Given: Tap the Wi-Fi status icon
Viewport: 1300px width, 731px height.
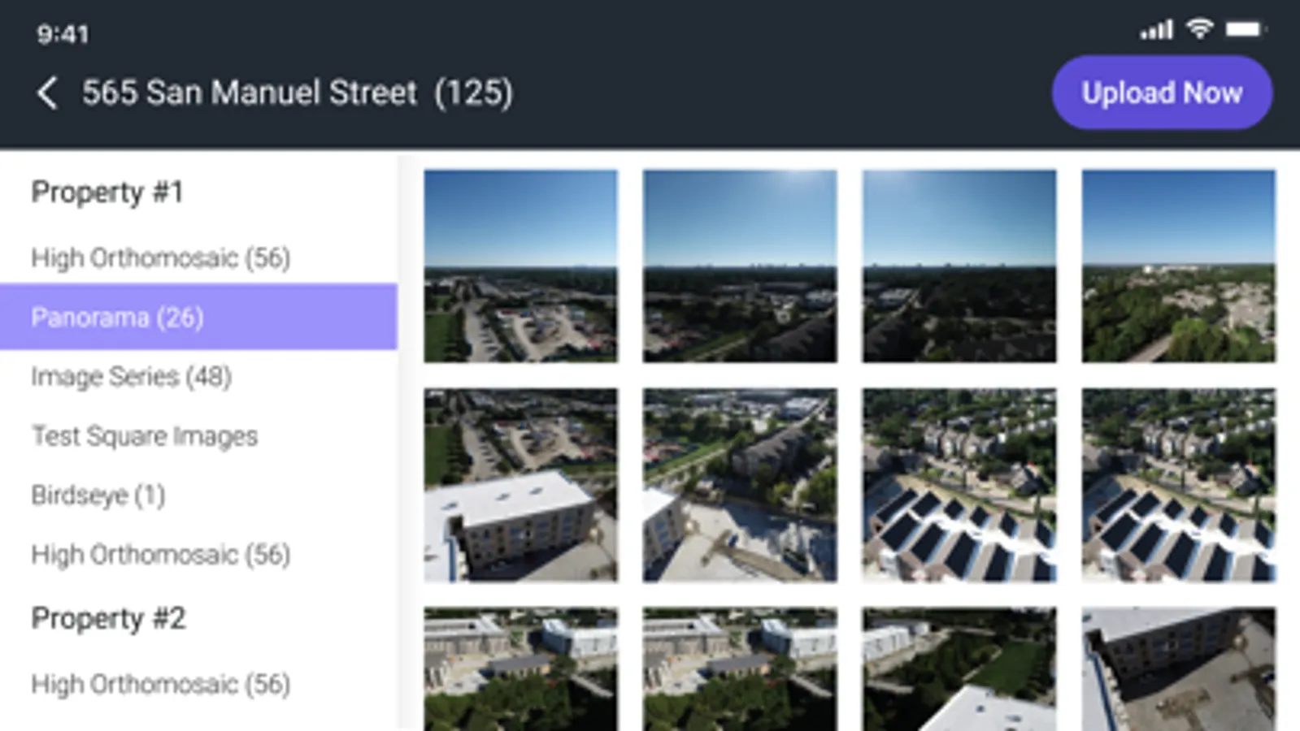Looking at the screenshot, I should click(x=1200, y=29).
